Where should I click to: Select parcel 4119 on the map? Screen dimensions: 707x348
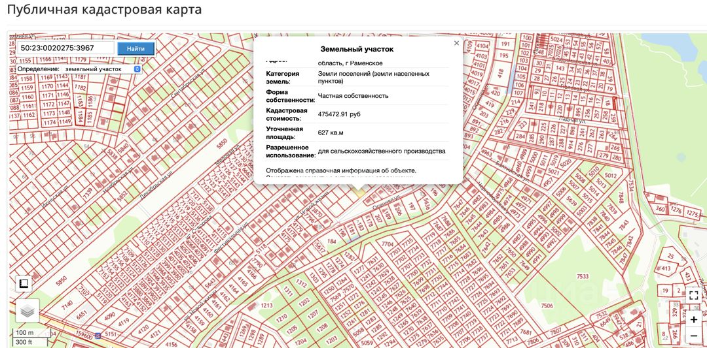coord(124,322)
